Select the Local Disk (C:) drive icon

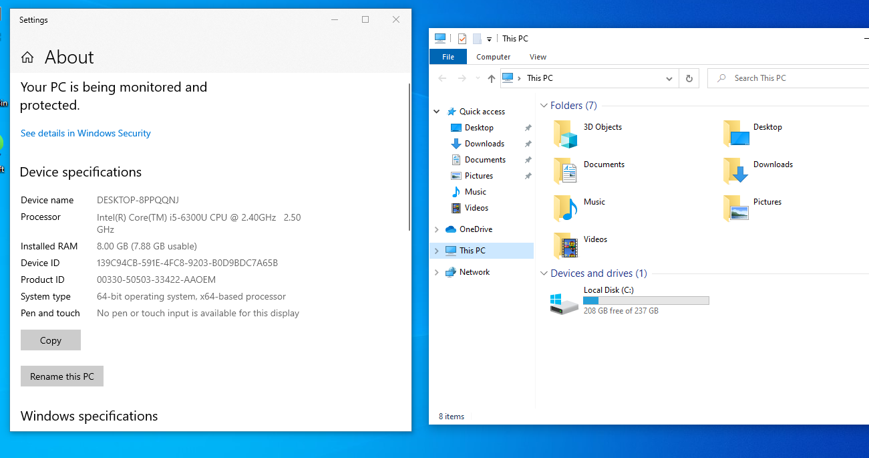(x=564, y=304)
